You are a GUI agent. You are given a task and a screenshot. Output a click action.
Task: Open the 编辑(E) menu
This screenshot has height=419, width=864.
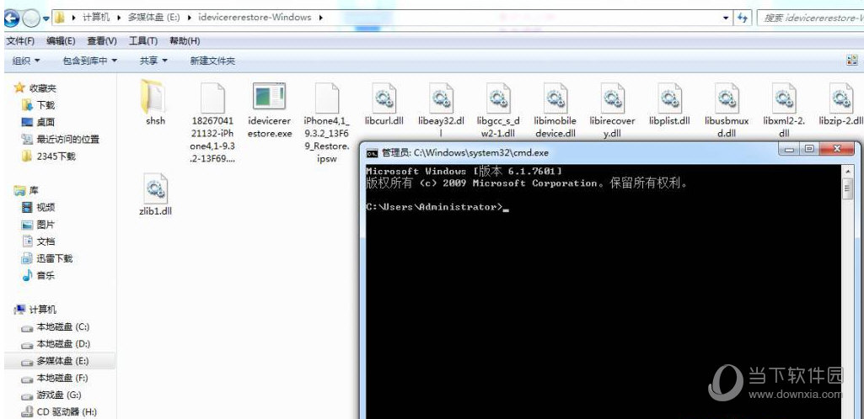pyautogui.click(x=61, y=41)
